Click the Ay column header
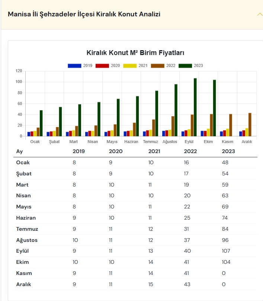The height and width of the screenshot is (301, 263). coord(19,152)
